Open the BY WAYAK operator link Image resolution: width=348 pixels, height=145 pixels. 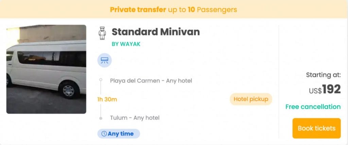coord(126,44)
